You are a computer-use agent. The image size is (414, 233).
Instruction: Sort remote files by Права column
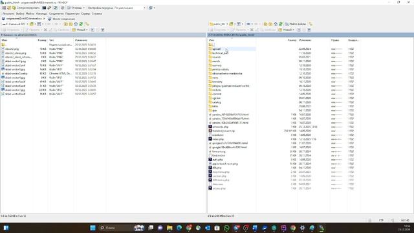[x=335, y=40]
